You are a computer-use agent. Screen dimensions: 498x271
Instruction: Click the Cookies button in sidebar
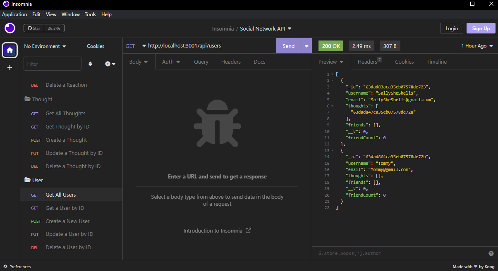click(x=96, y=46)
